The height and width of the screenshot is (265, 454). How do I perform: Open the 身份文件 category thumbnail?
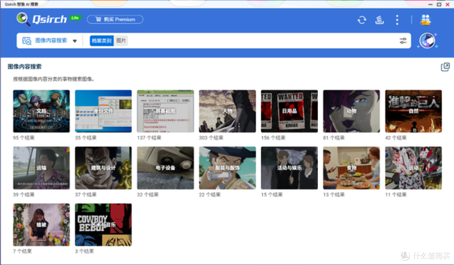(103, 111)
